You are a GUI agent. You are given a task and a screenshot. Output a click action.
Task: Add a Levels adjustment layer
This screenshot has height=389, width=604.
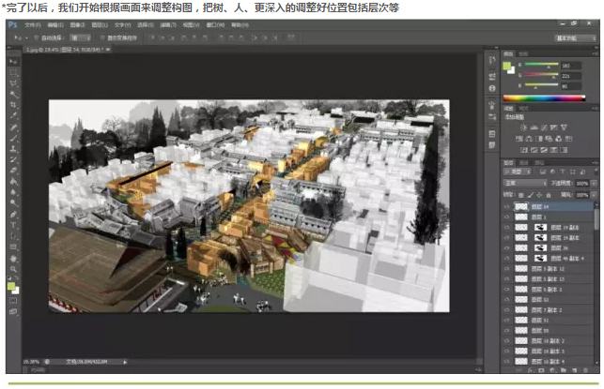[534, 127]
